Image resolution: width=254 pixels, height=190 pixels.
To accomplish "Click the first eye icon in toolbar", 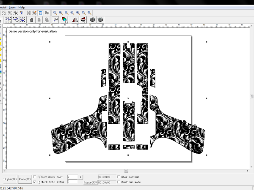I will tap(92, 20).
